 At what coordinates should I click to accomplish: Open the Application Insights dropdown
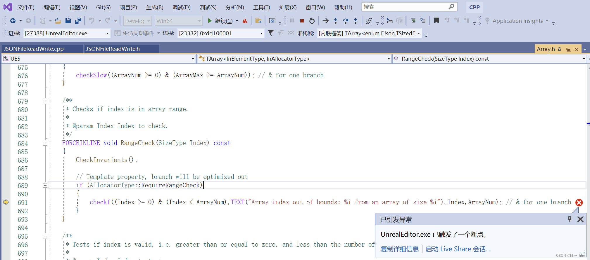pyautogui.click(x=517, y=21)
